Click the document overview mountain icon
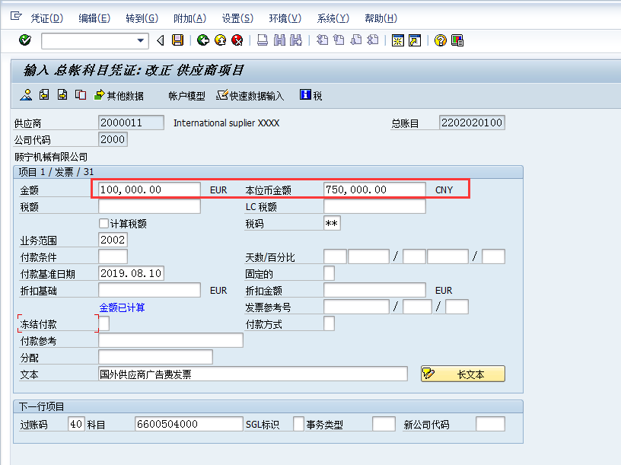 pos(26,95)
